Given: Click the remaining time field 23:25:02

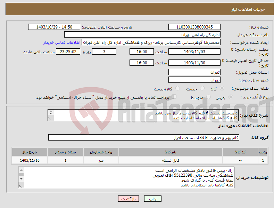Looking at the screenshot, I should point(68,51).
